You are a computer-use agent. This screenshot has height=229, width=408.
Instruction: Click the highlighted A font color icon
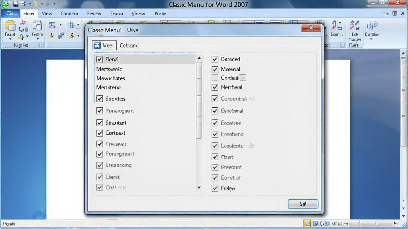point(72,35)
